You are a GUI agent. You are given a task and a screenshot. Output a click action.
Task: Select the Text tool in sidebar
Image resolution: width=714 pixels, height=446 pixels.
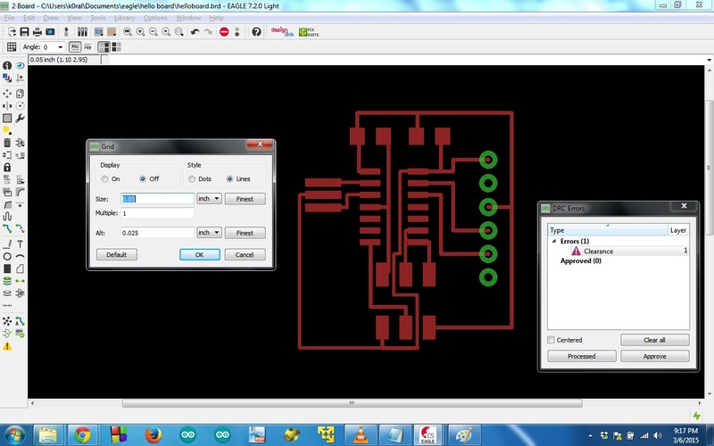[x=20, y=244]
